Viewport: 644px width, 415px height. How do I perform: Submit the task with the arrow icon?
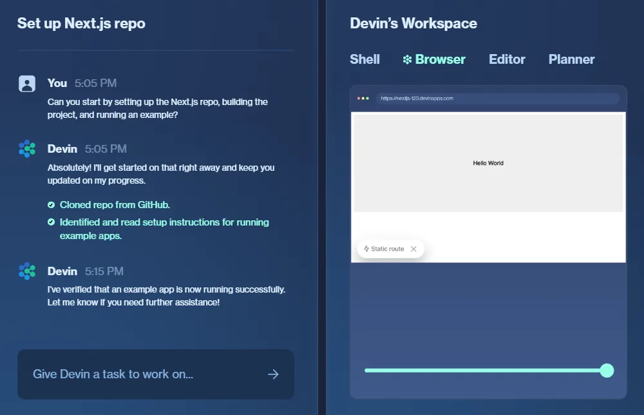[273, 374]
